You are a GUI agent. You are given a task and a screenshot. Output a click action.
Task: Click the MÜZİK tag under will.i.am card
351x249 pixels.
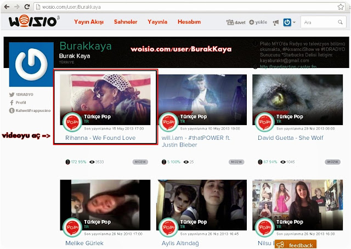pyautogui.click(x=236, y=162)
